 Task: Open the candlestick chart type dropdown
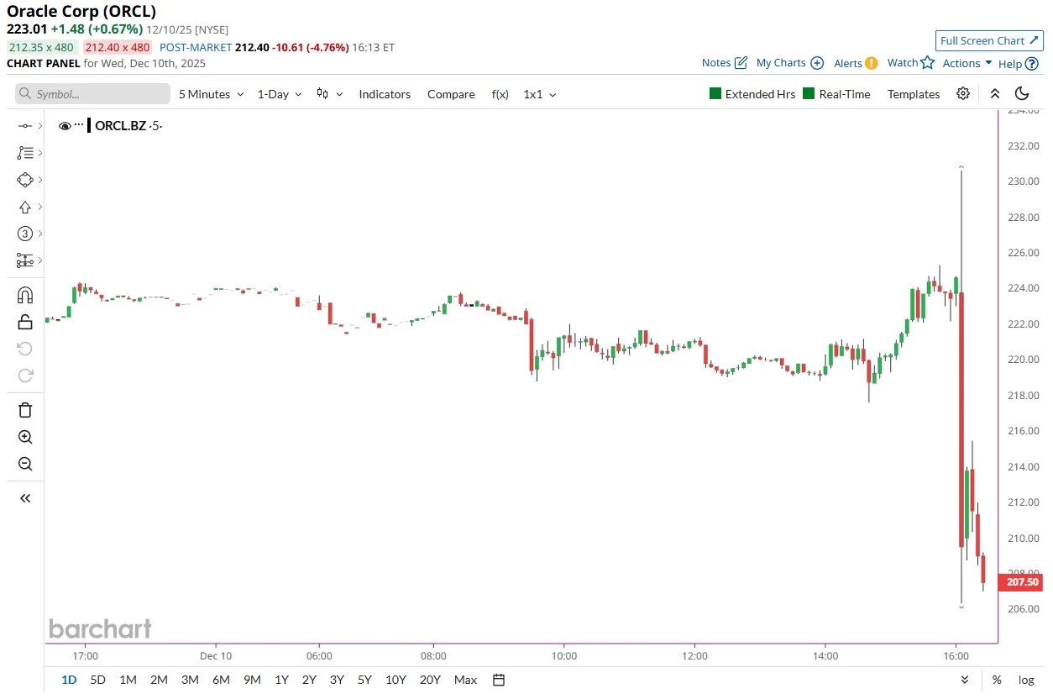329,94
